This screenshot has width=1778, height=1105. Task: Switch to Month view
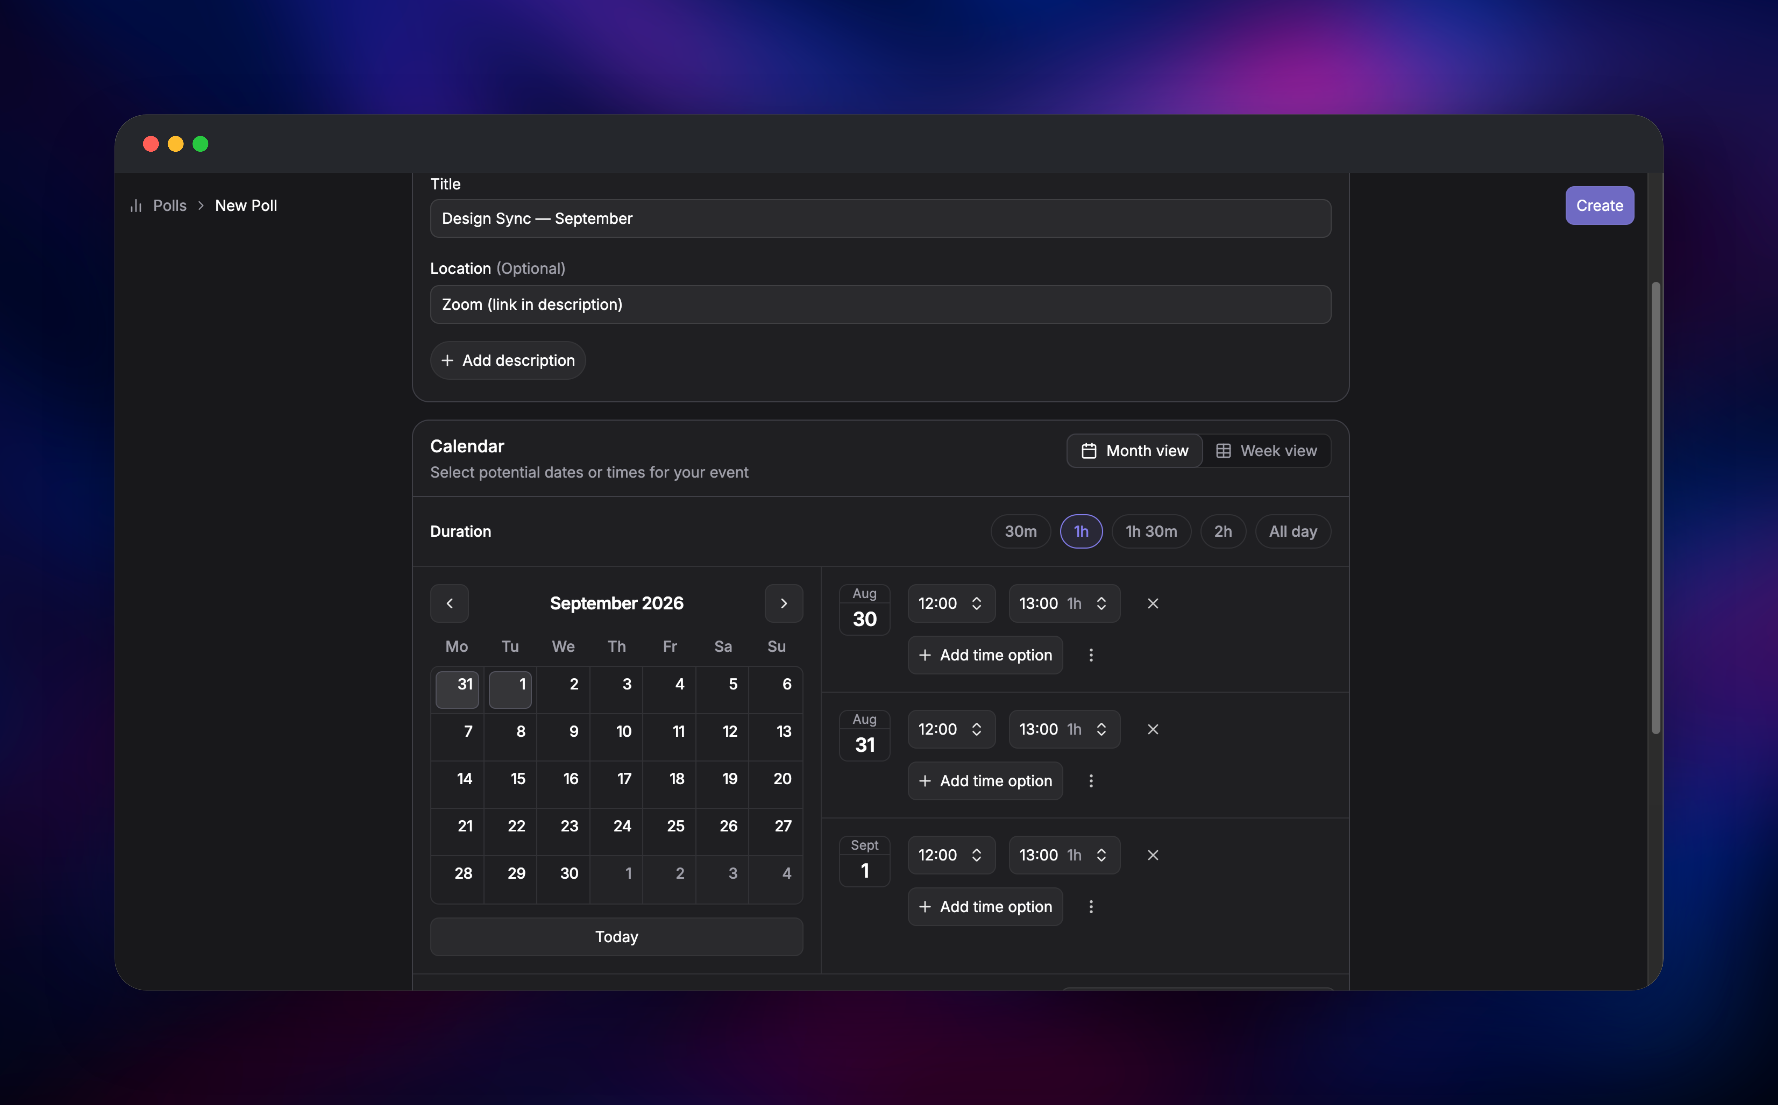(x=1135, y=451)
